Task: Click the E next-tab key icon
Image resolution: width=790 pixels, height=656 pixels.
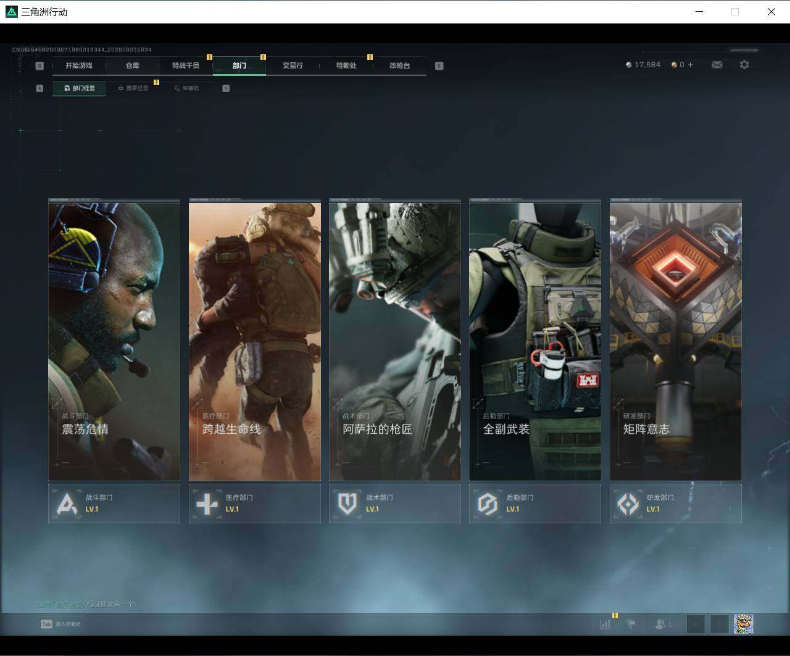Action: (x=439, y=66)
